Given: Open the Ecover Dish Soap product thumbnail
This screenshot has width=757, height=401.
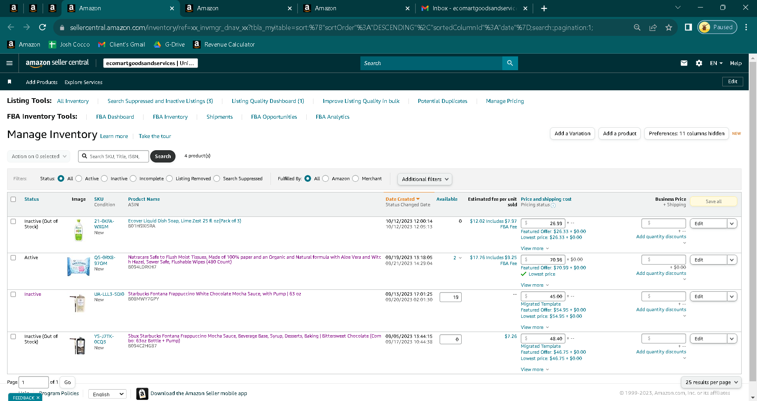Looking at the screenshot, I should coord(79,230).
